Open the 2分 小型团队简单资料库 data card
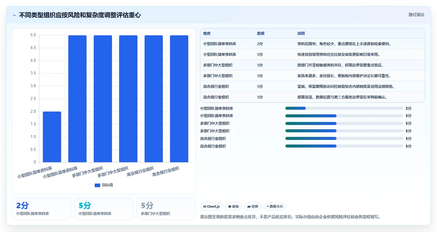Screen dimensions: 437x232 pos(41,209)
